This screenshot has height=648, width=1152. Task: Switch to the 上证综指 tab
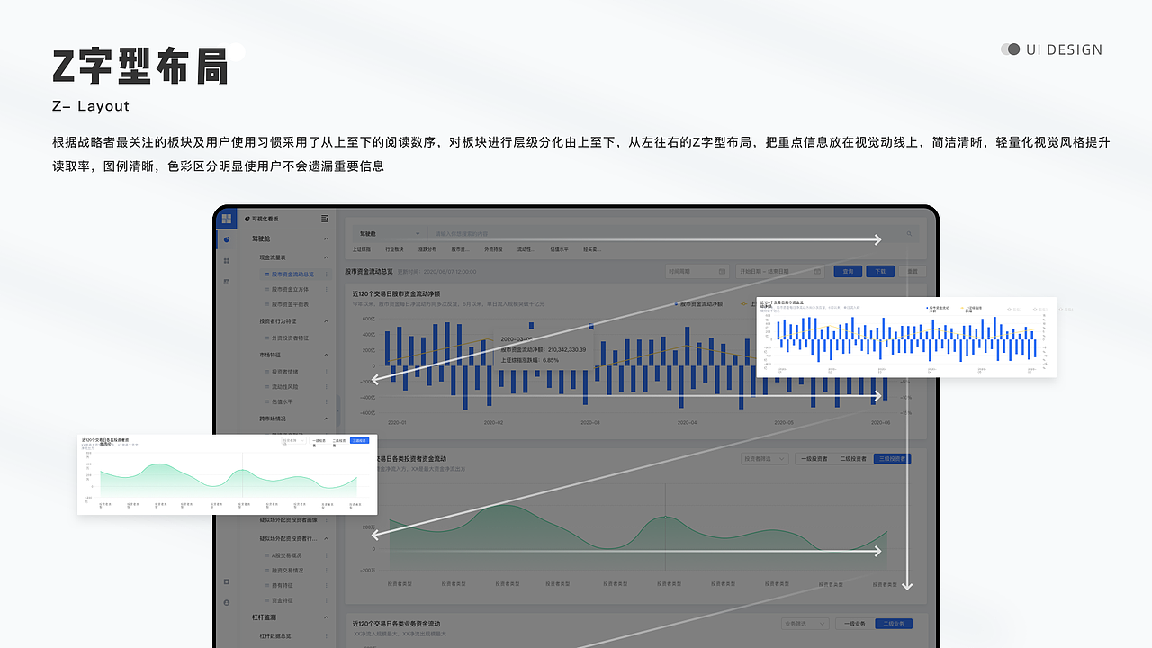pos(362,249)
